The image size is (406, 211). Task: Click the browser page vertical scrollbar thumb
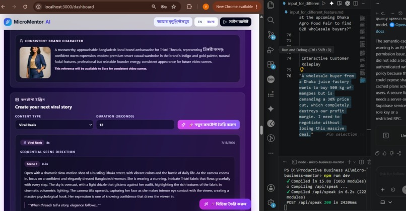[x=261, y=130]
